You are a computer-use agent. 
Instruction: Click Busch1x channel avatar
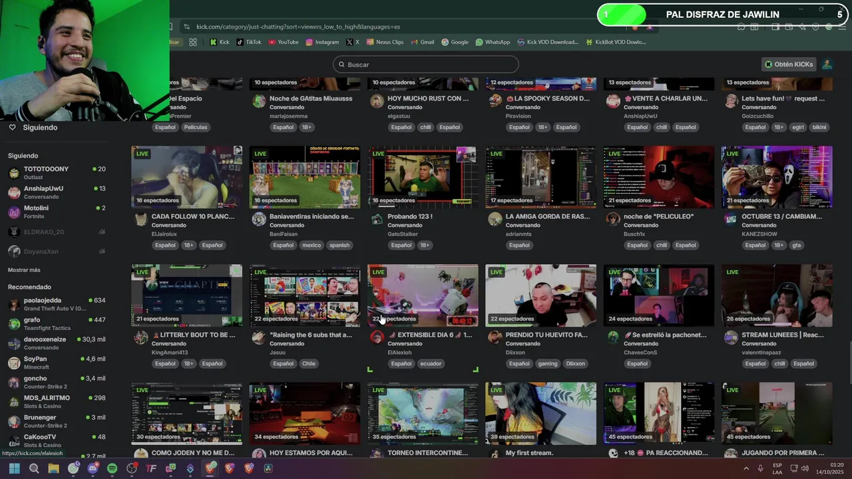coord(613,220)
